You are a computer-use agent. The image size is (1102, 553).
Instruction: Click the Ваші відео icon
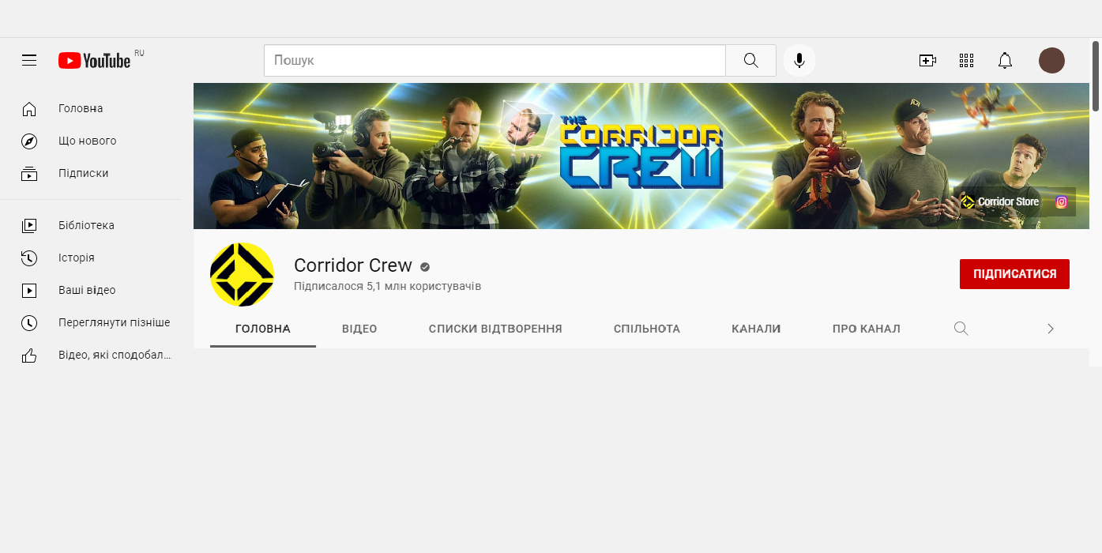29,290
